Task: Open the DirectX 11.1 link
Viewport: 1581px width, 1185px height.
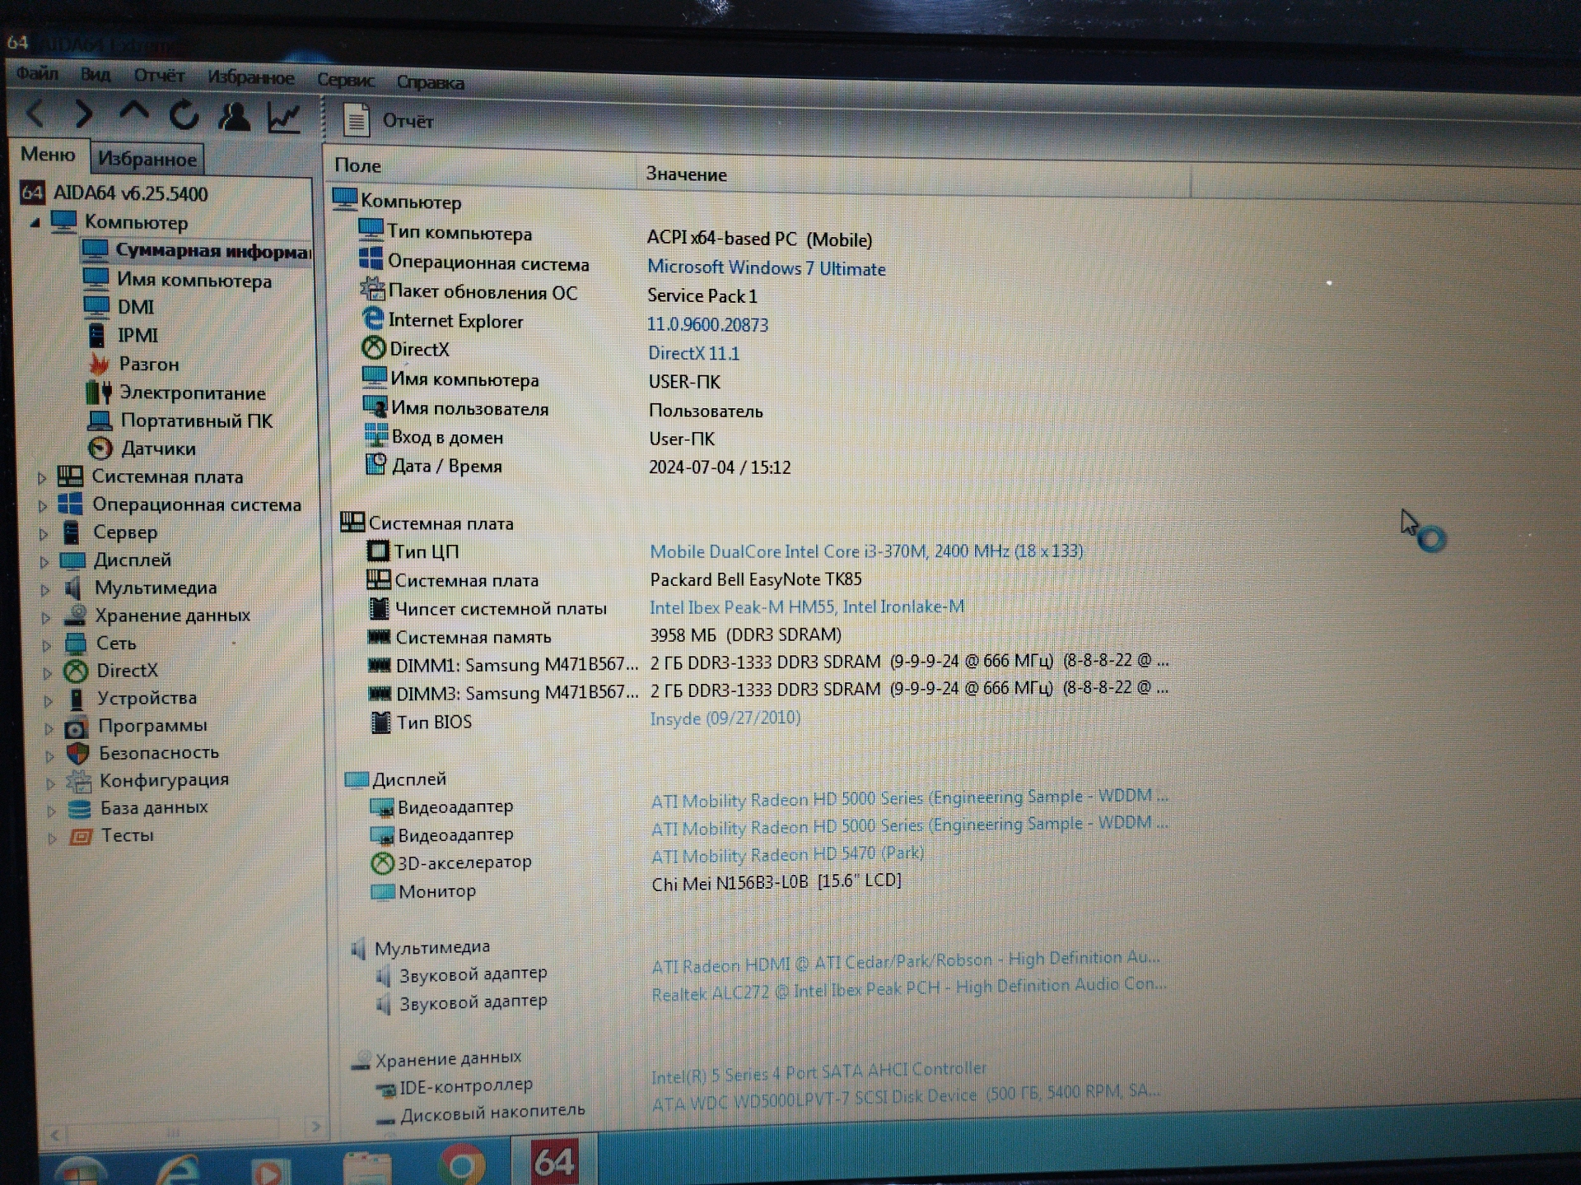Action: pyautogui.click(x=693, y=353)
